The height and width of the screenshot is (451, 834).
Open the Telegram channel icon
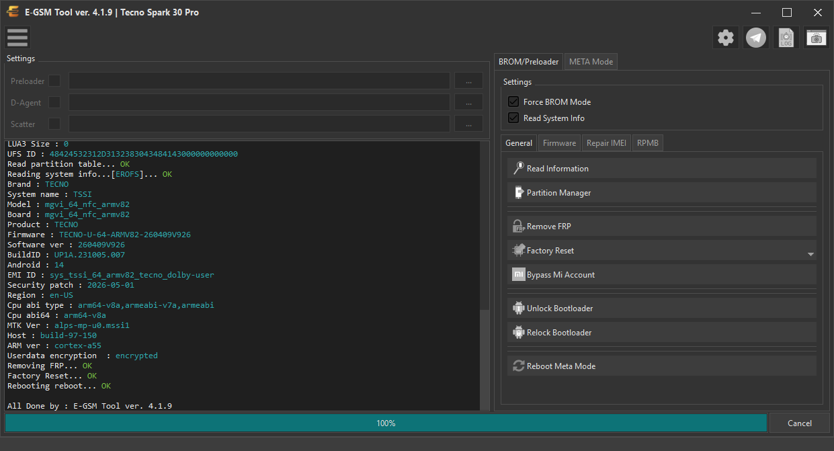pyautogui.click(x=756, y=38)
